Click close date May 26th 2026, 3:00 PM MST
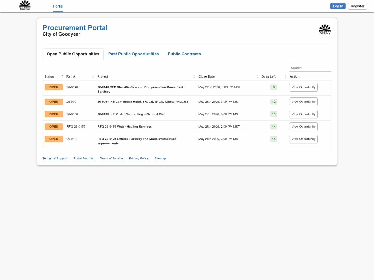374x280 pixels. (x=219, y=102)
